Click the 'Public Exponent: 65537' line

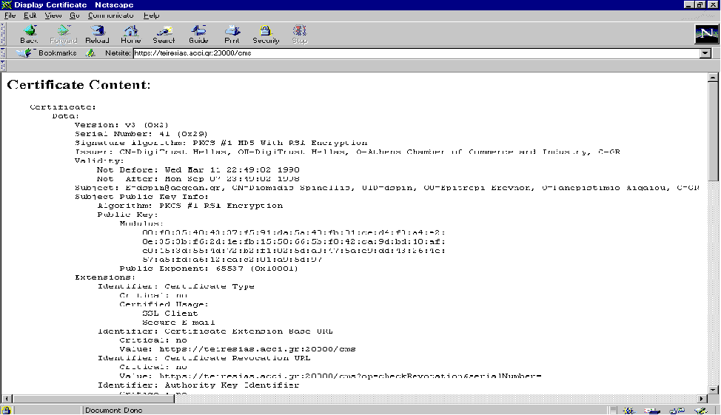[209, 269]
